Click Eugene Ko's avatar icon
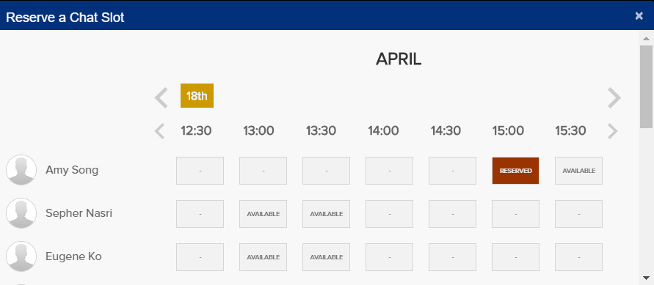The width and height of the screenshot is (654, 285). click(x=21, y=256)
